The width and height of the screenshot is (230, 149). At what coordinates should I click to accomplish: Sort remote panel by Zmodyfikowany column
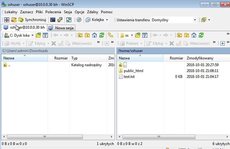[x=207, y=58]
